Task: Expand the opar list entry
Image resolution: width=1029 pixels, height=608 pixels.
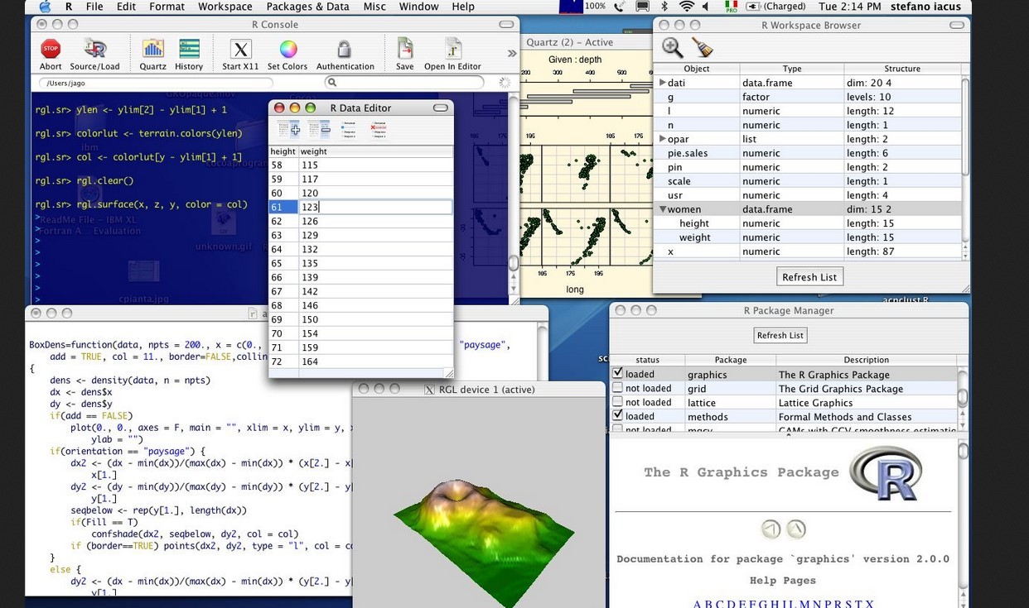Action: (x=662, y=139)
